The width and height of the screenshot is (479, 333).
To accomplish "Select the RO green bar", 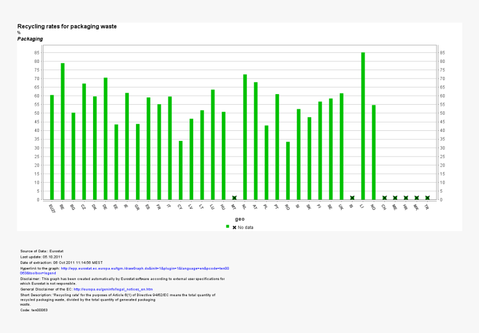I will coord(288,170).
